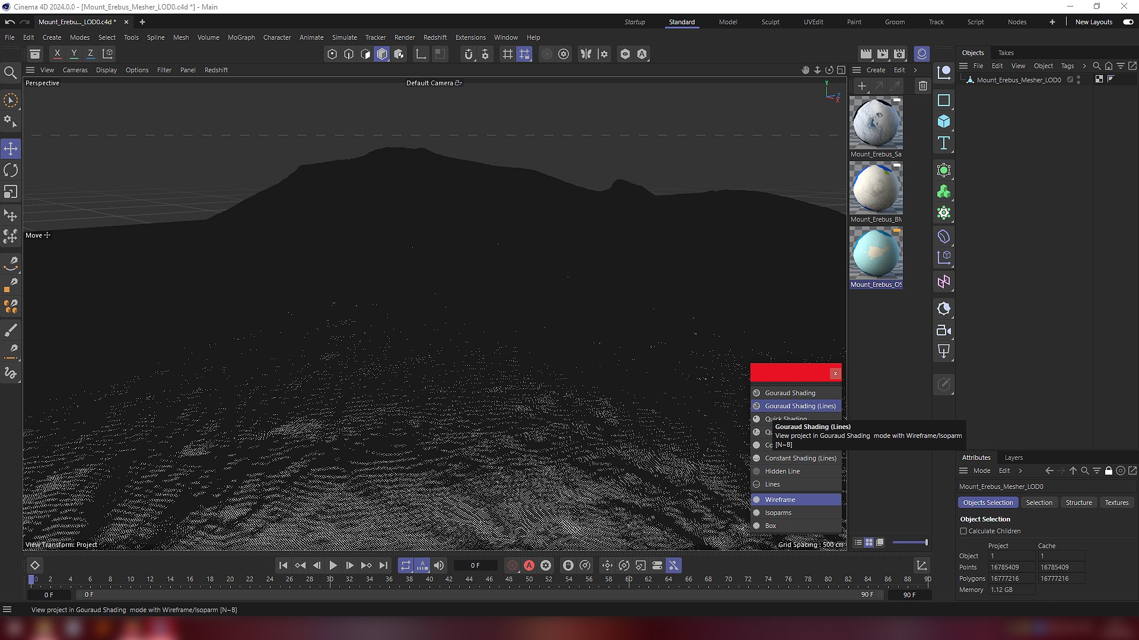Image resolution: width=1139 pixels, height=640 pixels.
Task: Toggle the workplane grid icon
Action: (x=508, y=54)
